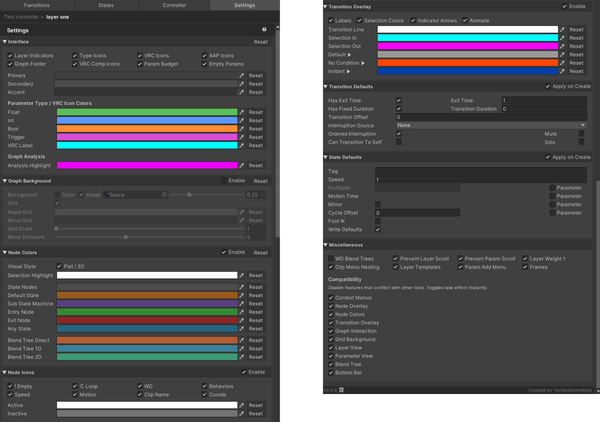The image size is (600, 422).
Task: Click the Cycle Offset value field
Action: pyautogui.click(x=417, y=213)
